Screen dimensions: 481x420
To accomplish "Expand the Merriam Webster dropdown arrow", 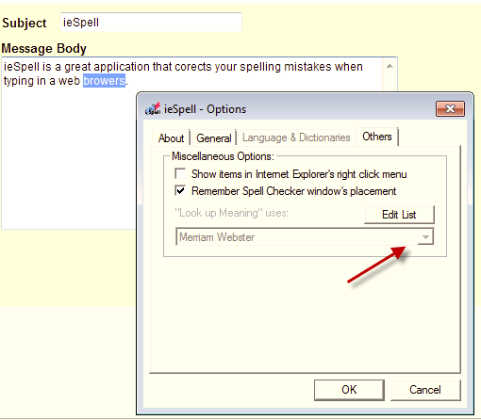I will coord(425,237).
